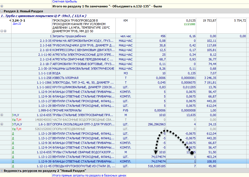Collapse resources of item 3.24-3-1 with minus
This screenshot has height=177, width=249.
point(2,31)
